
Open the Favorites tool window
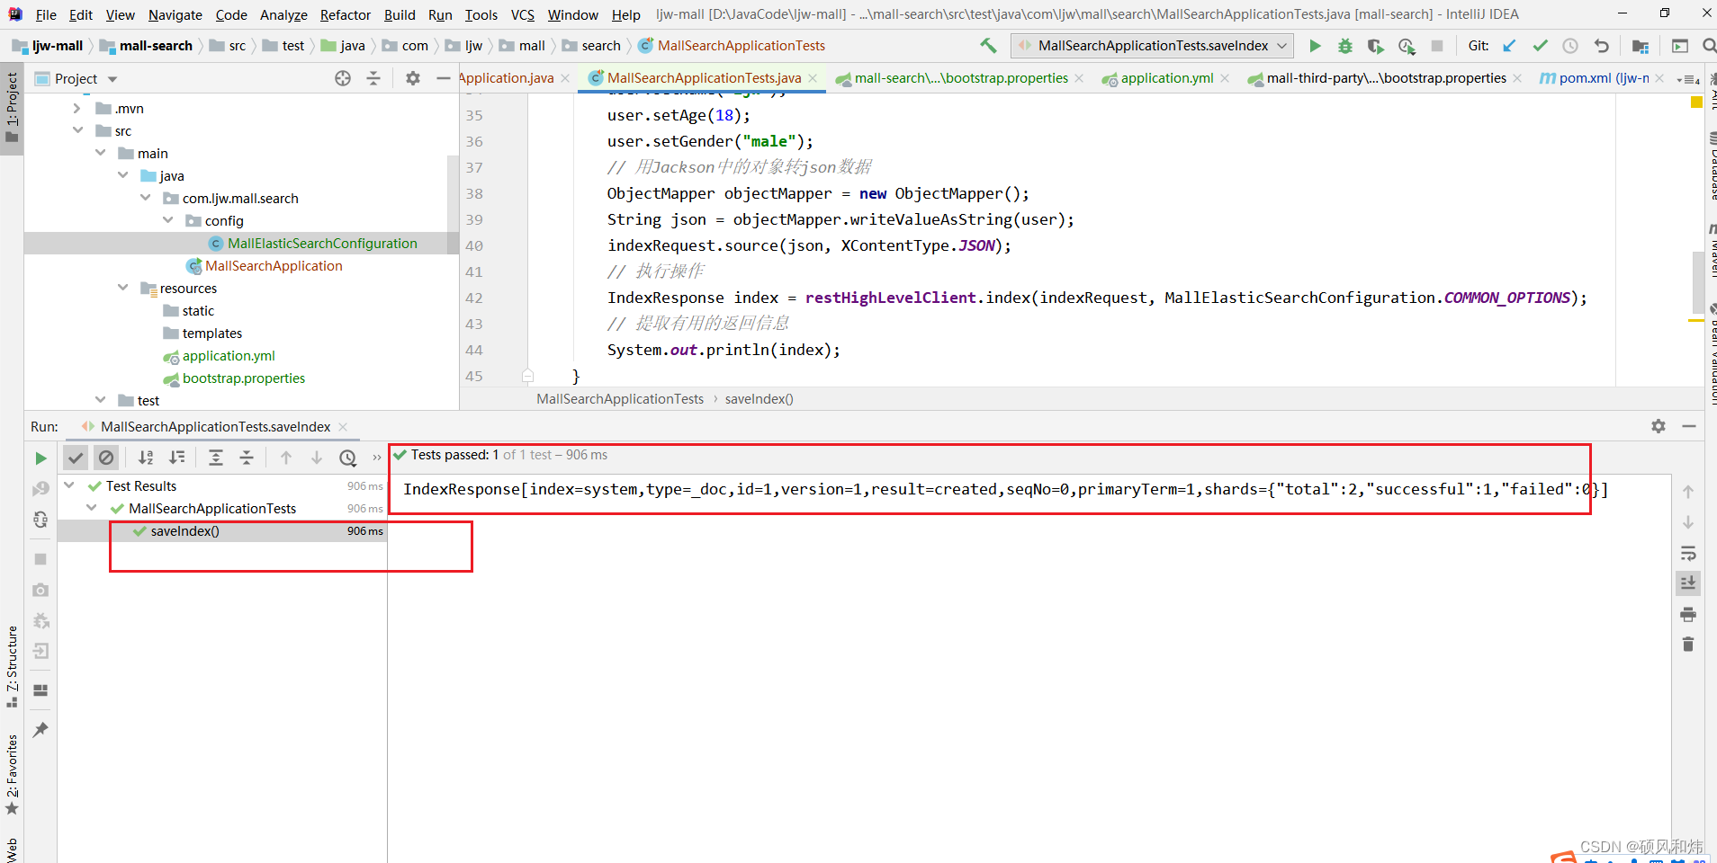click(12, 773)
